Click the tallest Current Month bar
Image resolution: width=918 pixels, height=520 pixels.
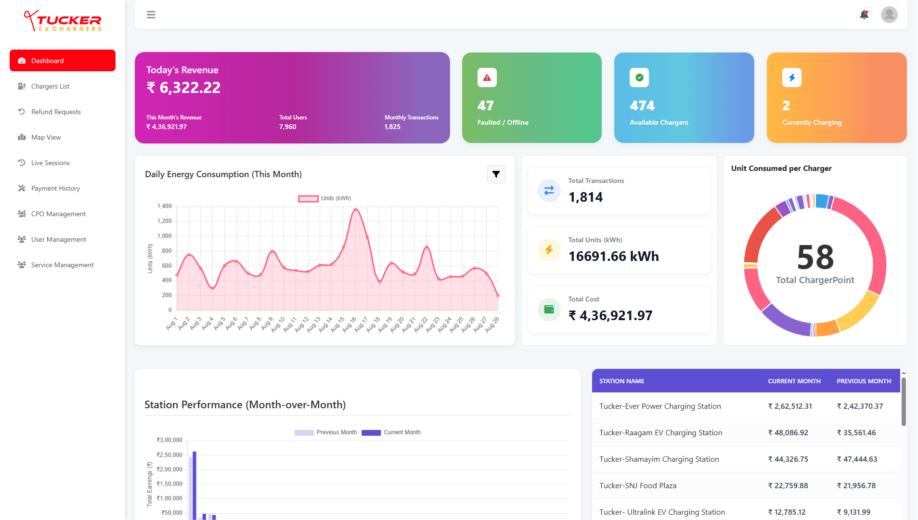(194, 485)
